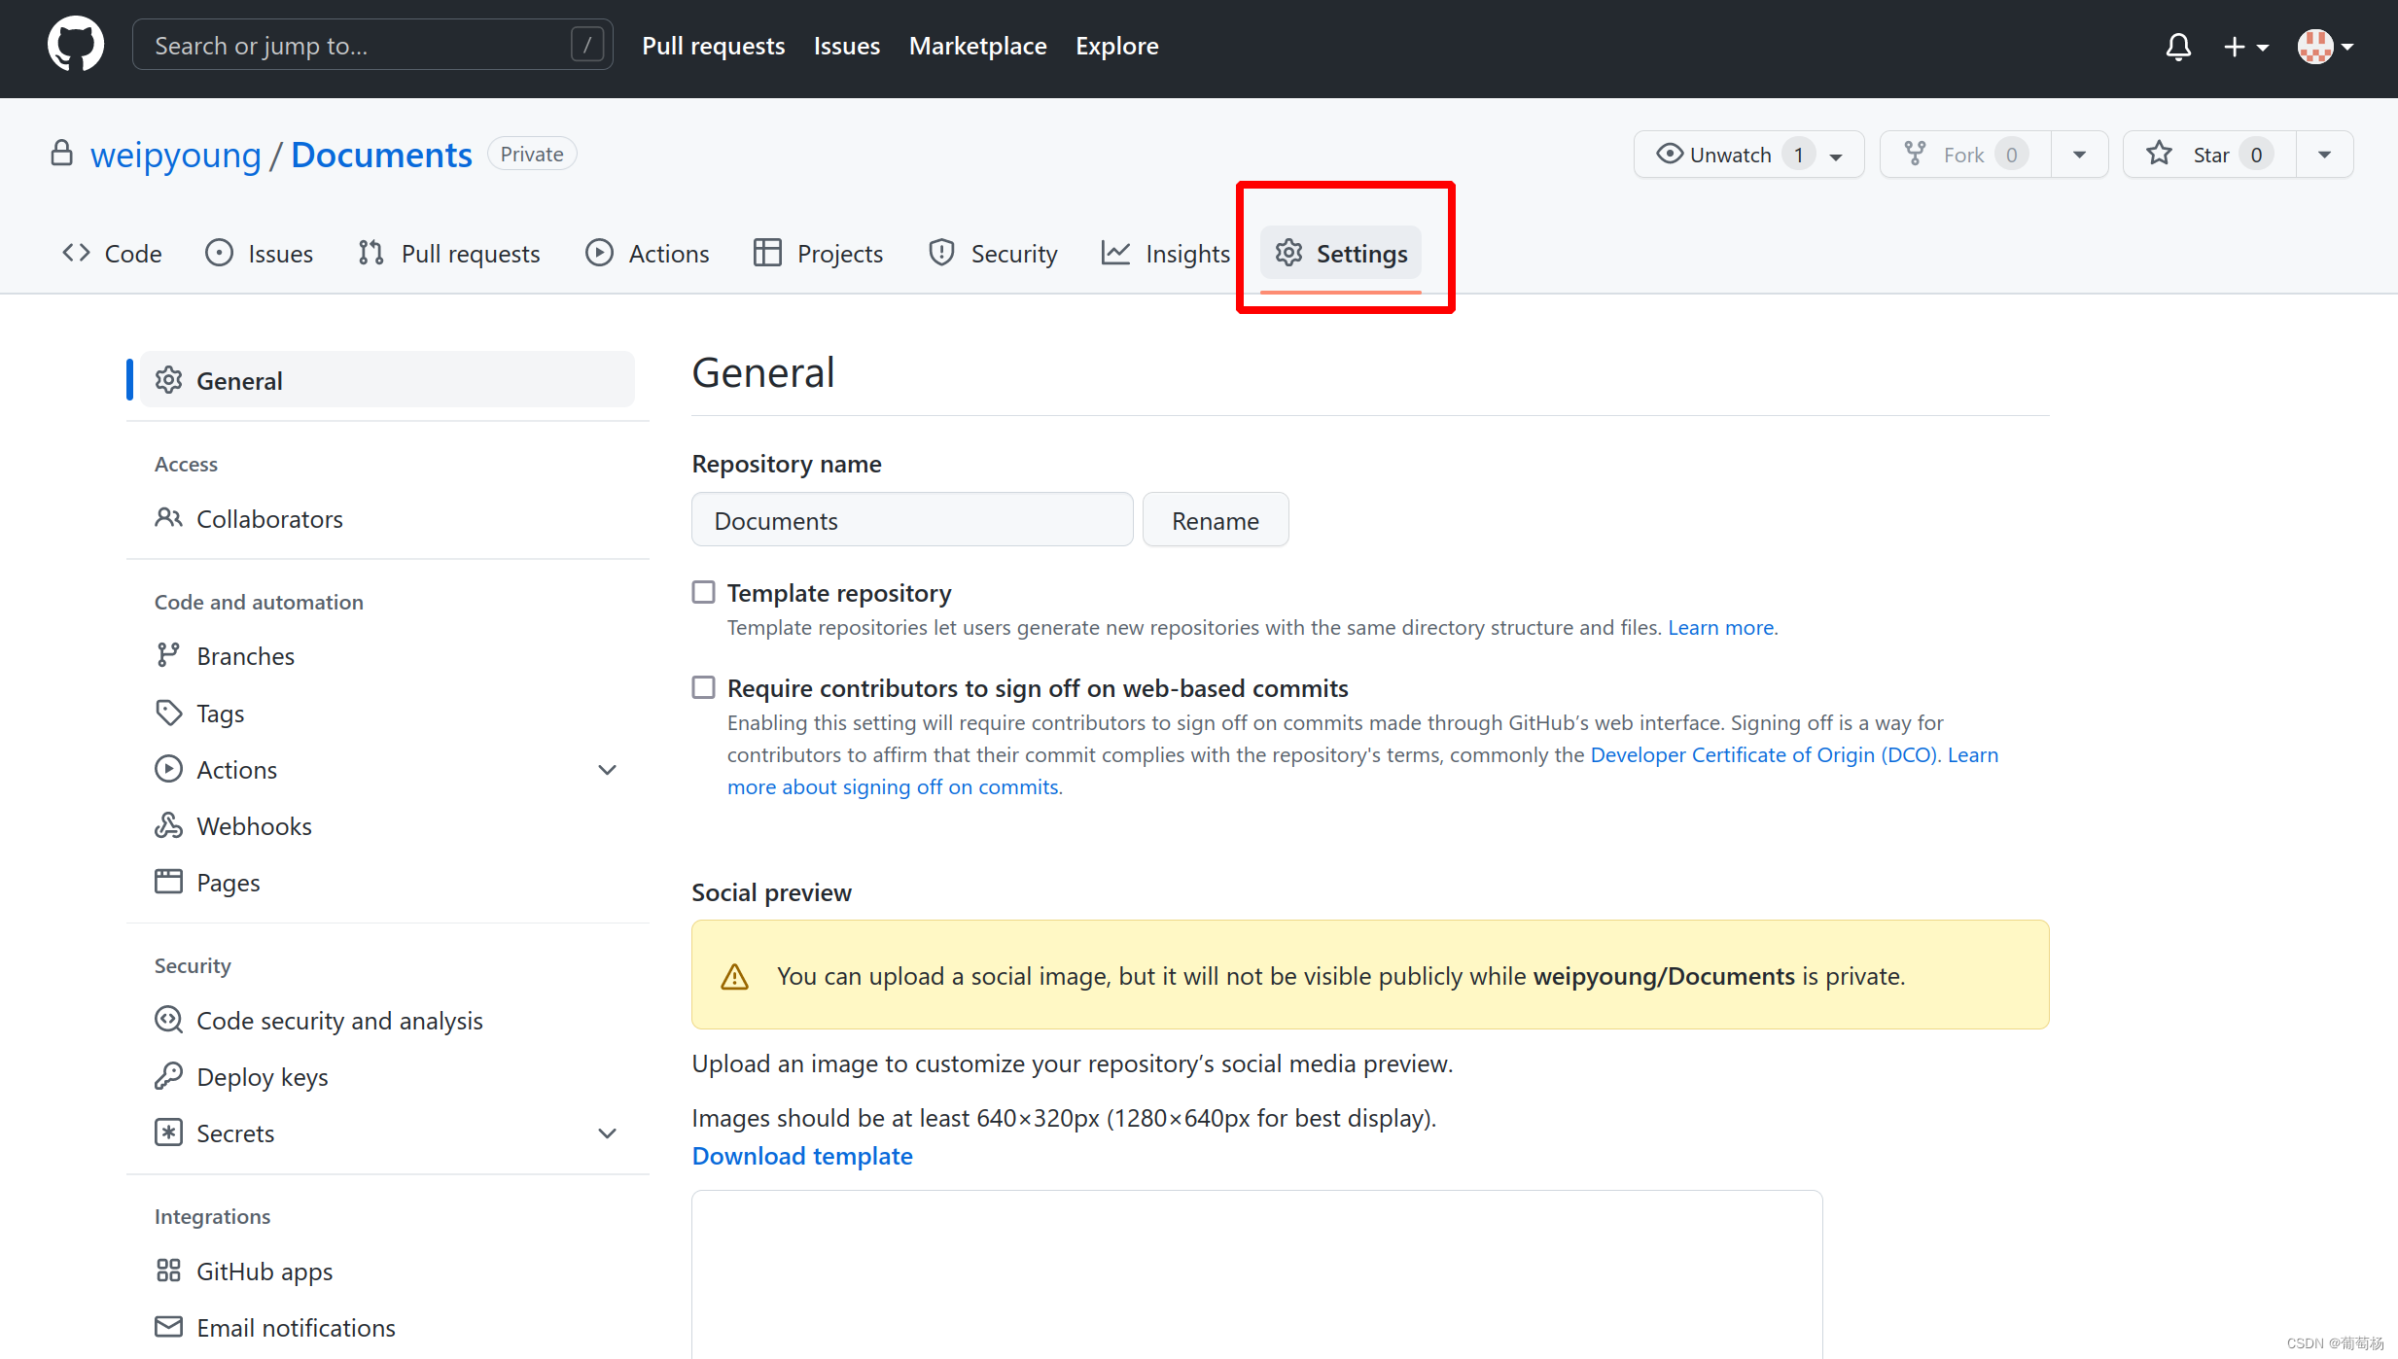The height and width of the screenshot is (1359, 2398).
Task: Click the Webhooks sidebar icon
Action: pyautogui.click(x=168, y=826)
